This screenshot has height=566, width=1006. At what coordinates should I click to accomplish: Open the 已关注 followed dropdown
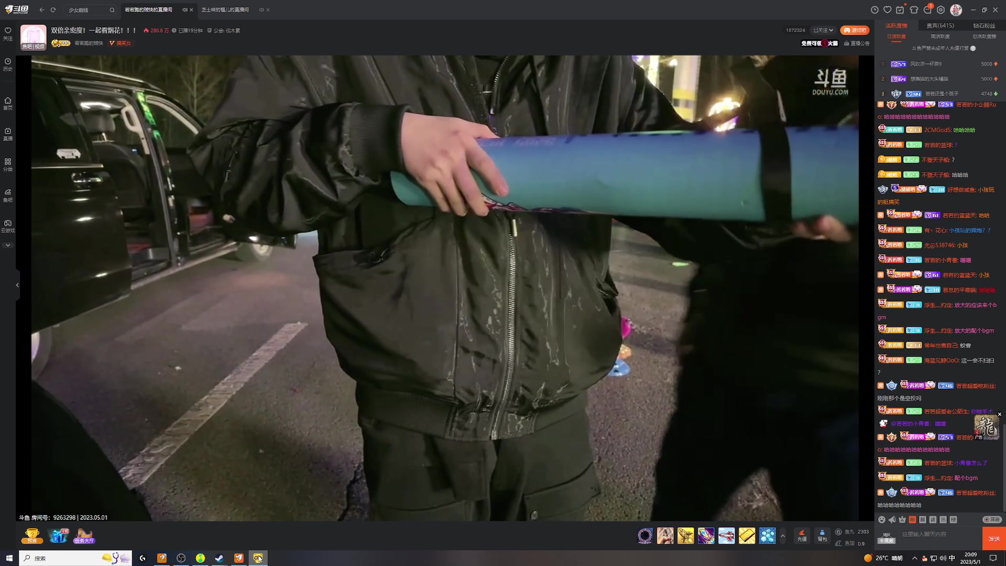pos(823,30)
